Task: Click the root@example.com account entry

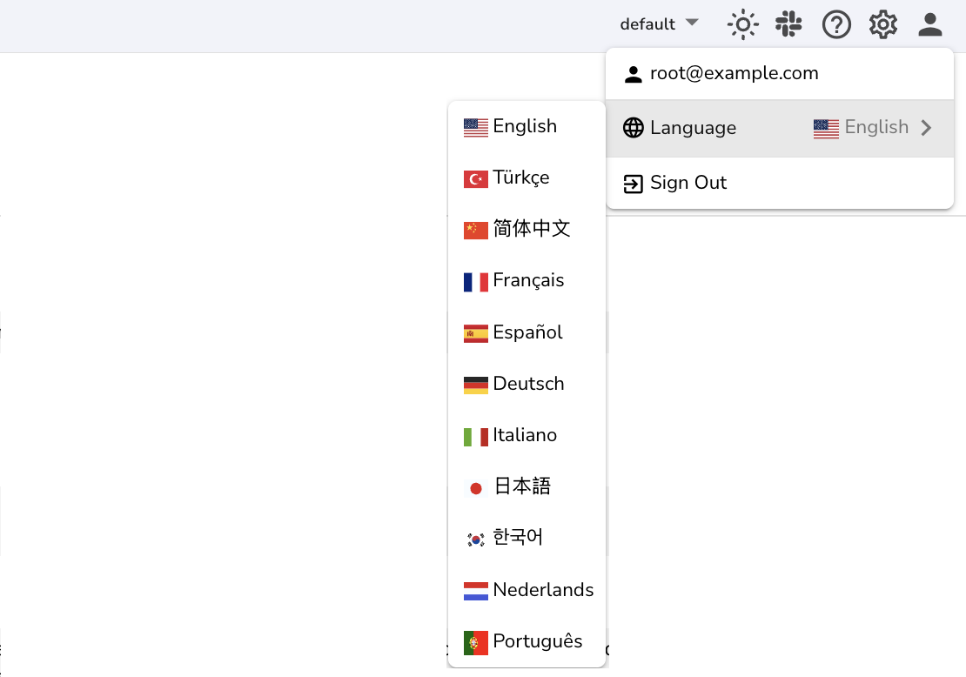Action: (734, 73)
